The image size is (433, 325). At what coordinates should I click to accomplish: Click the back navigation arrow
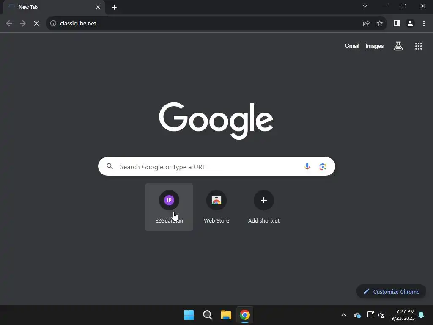click(9, 24)
